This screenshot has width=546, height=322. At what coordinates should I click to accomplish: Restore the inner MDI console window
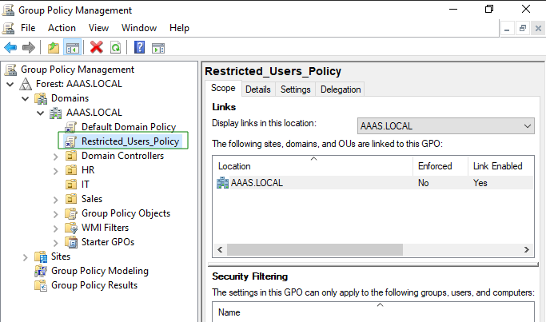523,29
